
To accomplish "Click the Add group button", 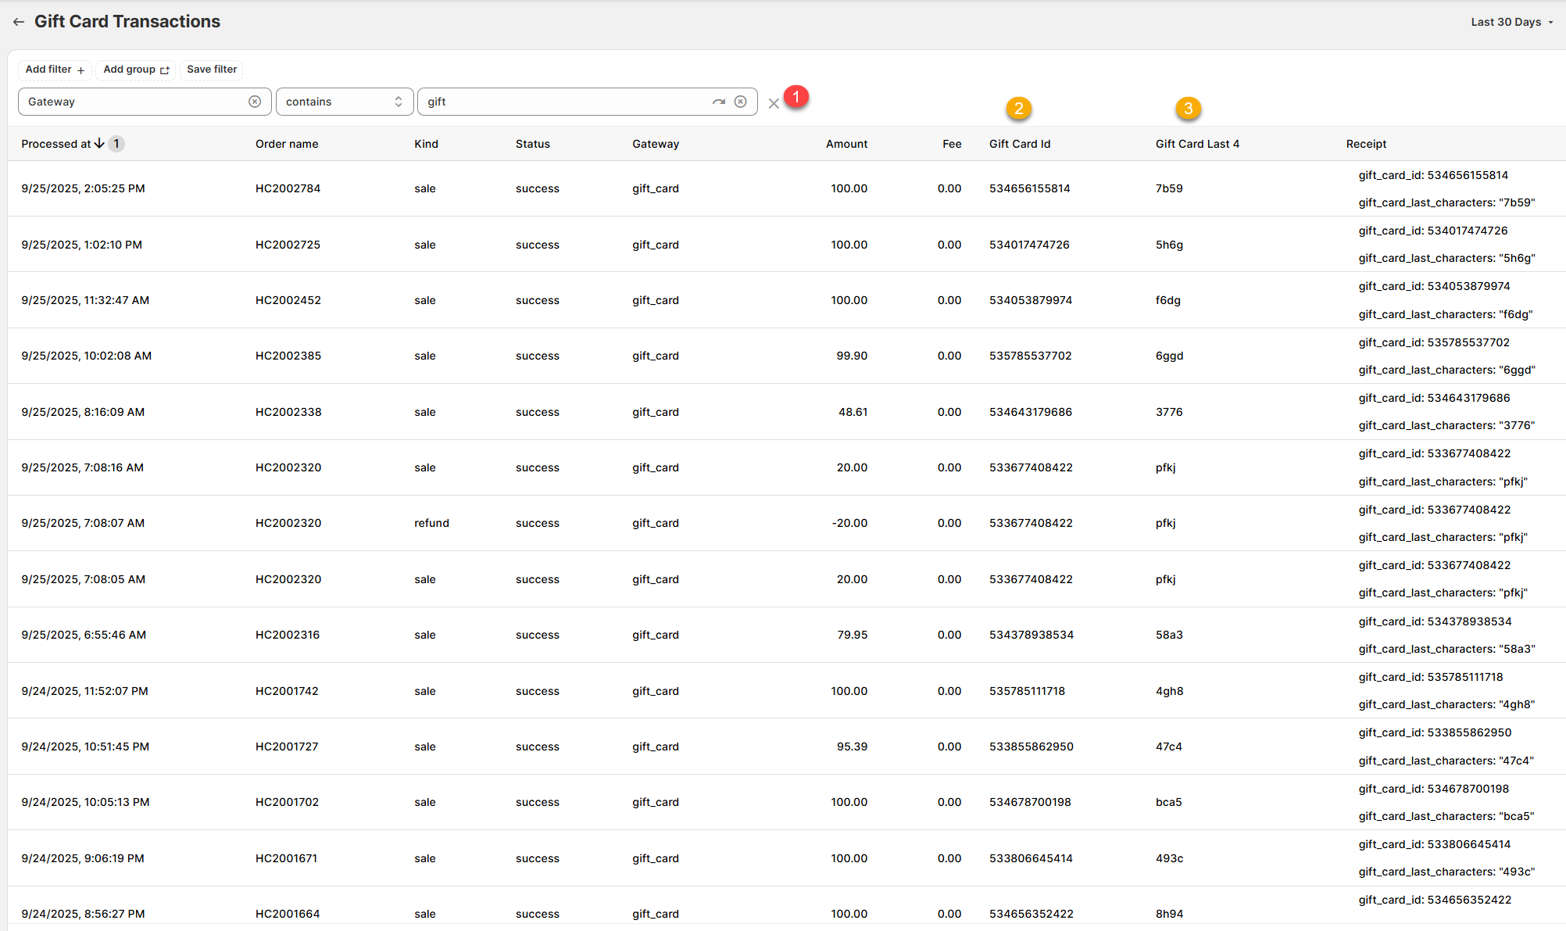I will point(136,70).
